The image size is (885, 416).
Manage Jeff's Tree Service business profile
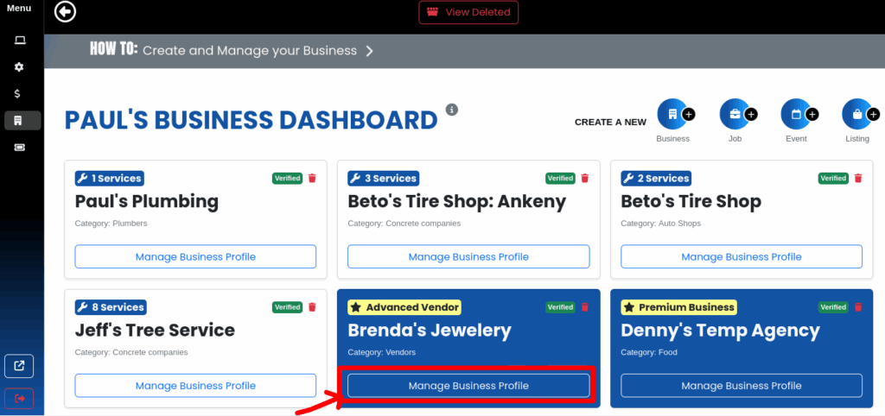tap(195, 386)
